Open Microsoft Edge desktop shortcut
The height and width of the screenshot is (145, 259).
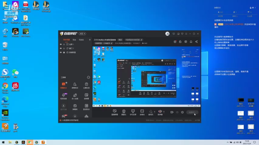click(5, 101)
